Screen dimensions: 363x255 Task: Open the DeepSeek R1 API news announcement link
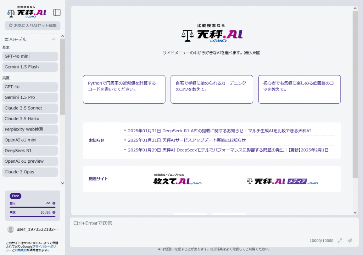click(x=220, y=131)
